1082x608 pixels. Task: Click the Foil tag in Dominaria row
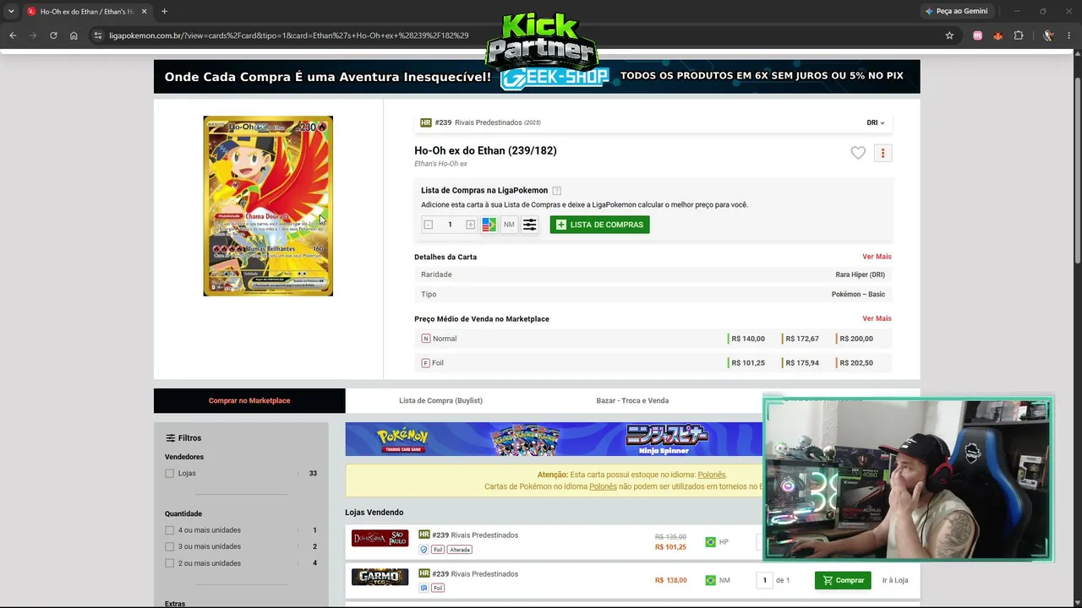pyautogui.click(x=437, y=550)
